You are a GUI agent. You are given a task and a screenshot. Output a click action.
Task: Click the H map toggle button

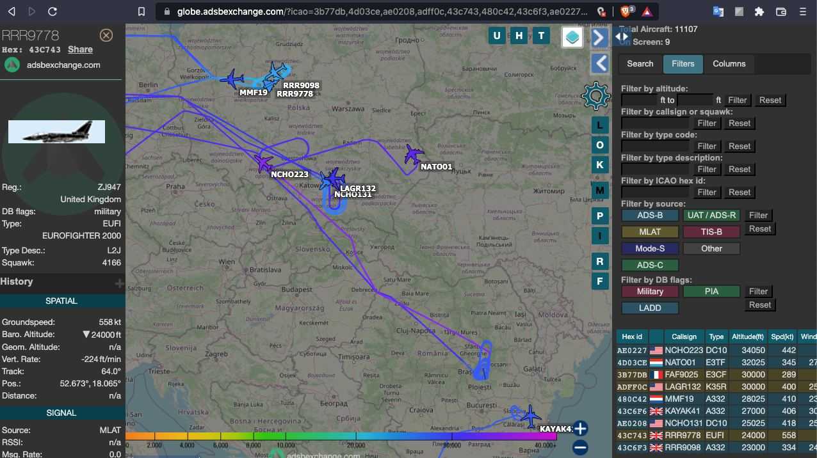click(519, 36)
